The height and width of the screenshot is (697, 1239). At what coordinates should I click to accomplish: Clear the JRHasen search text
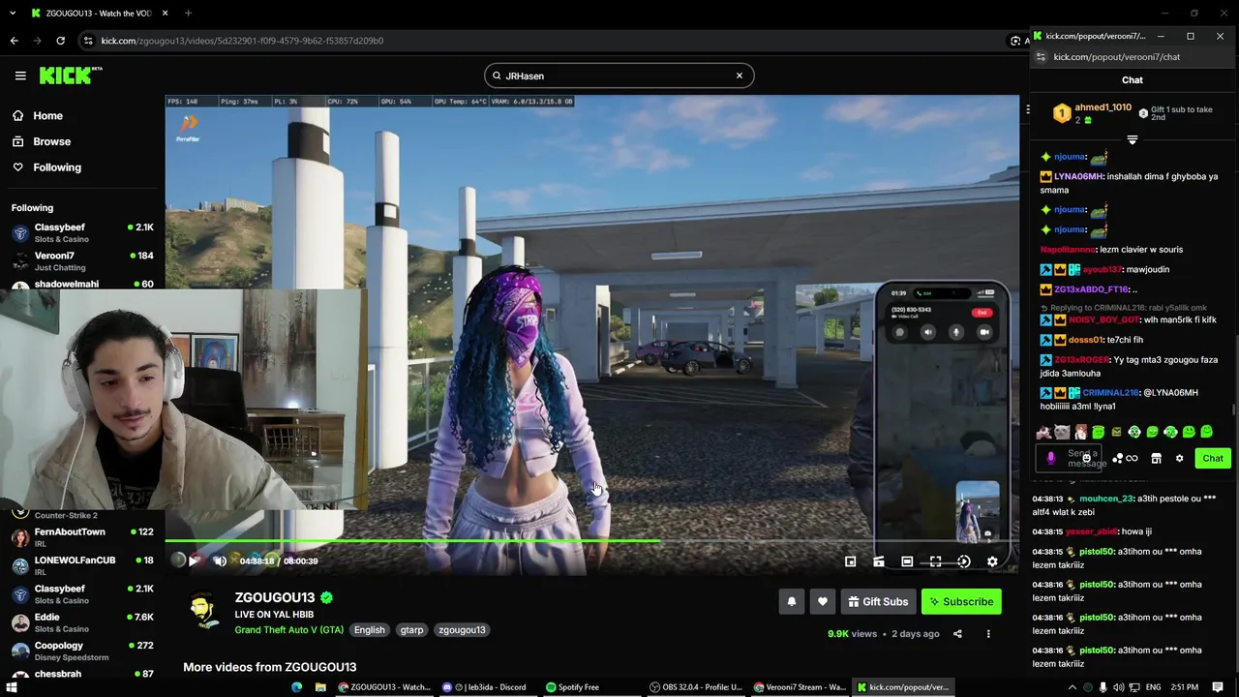(740, 76)
